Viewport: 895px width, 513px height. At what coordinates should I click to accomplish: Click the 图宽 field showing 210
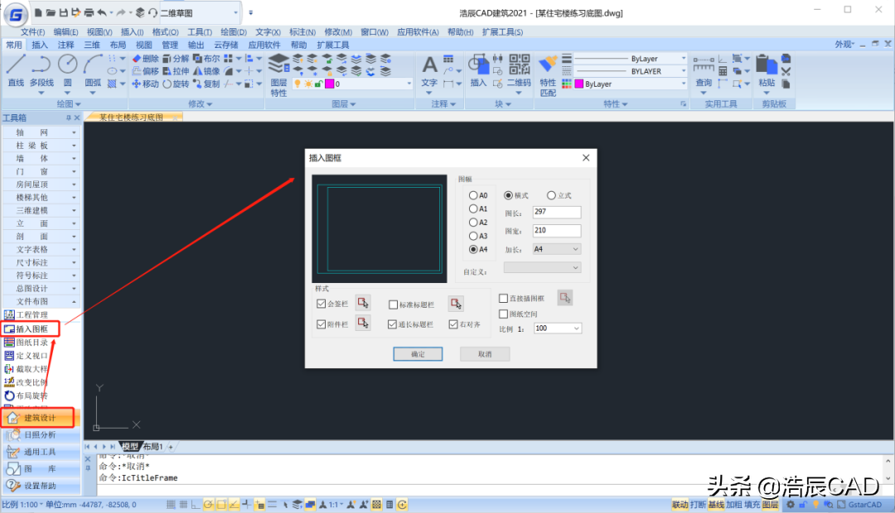click(x=557, y=231)
